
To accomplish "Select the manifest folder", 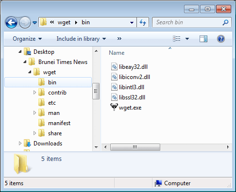I will [59, 123].
